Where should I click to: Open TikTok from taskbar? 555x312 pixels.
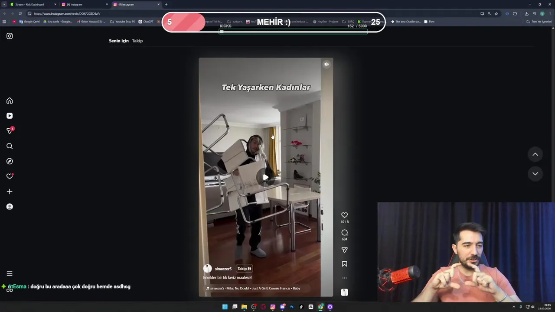pyautogui.click(x=301, y=307)
